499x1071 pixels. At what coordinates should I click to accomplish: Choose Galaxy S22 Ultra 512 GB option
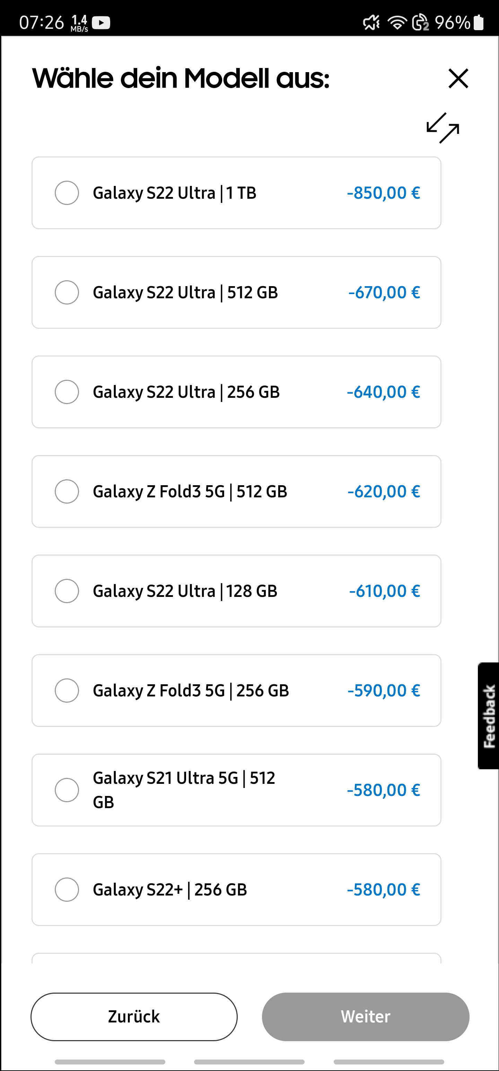[x=67, y=292]
